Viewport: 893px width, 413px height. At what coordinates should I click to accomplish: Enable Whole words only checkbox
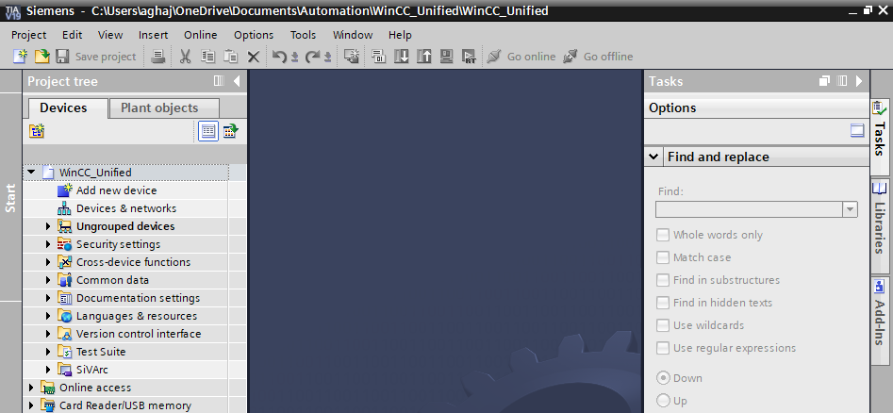pyautogui.click(x=662, y=235)
